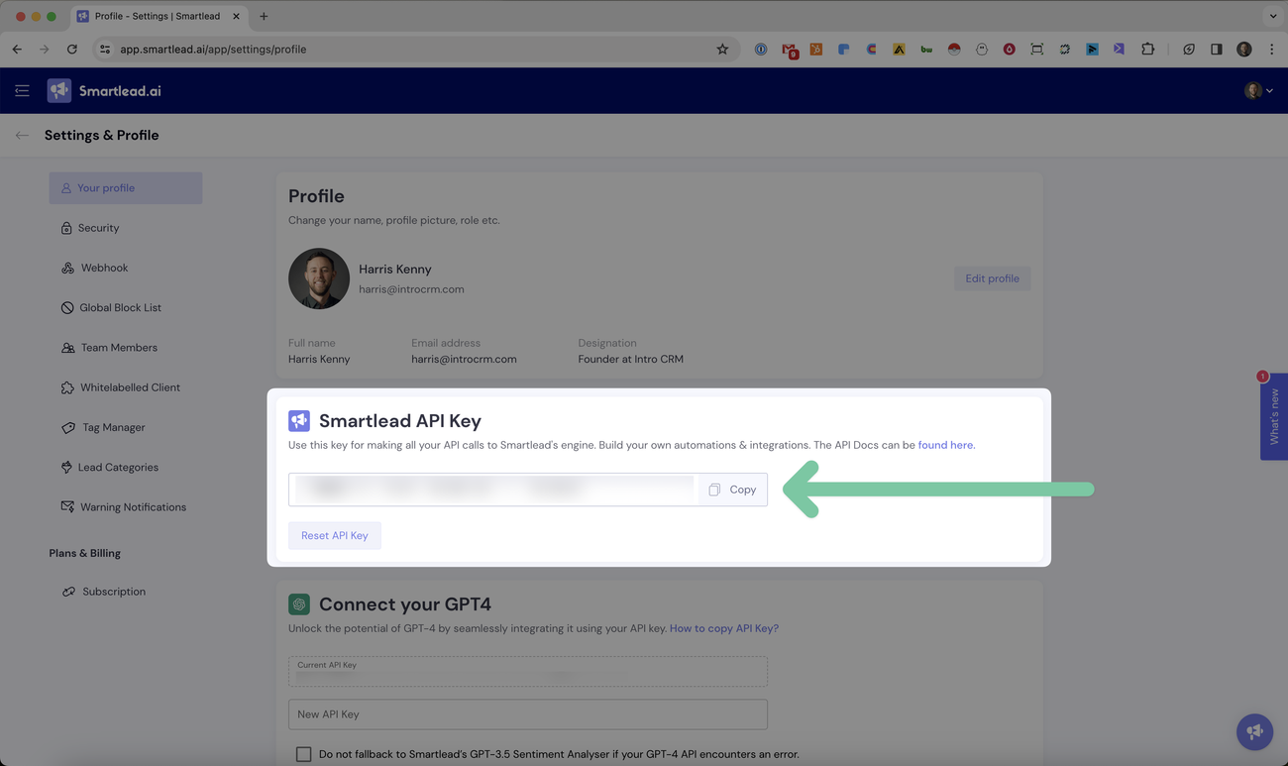This screenshot has height=766, width=1288.
Task: Enable the do-not-fallback GPT-3.5 checkbox
Action: tap(303, 753)
